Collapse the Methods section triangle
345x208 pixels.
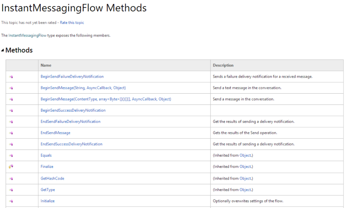(x=2, y=50)
